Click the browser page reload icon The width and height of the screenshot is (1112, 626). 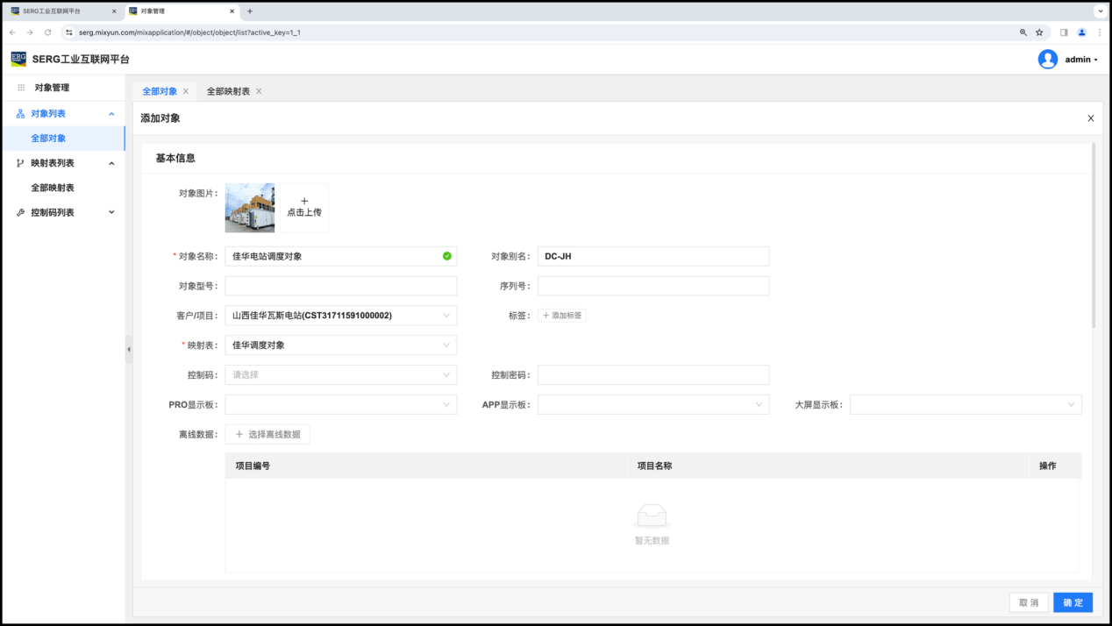(47, 32)
